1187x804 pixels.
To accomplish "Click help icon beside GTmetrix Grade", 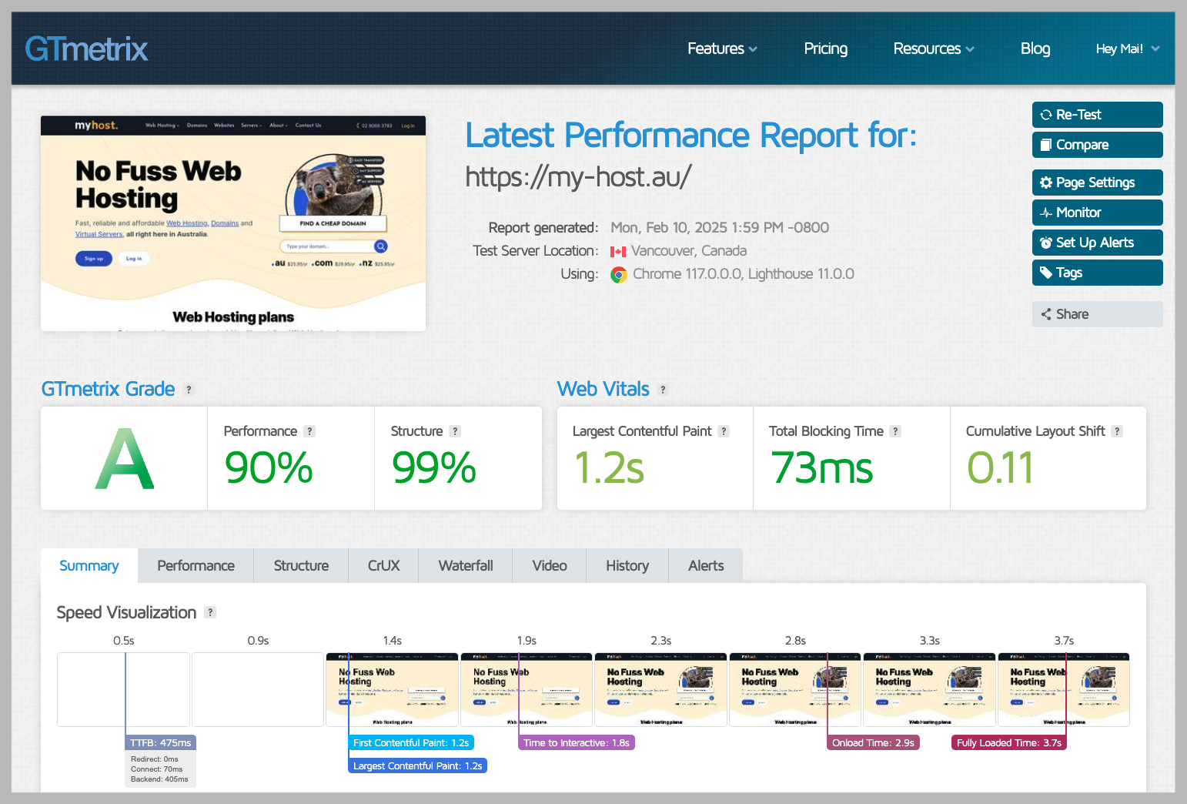I will pos(189,390).
